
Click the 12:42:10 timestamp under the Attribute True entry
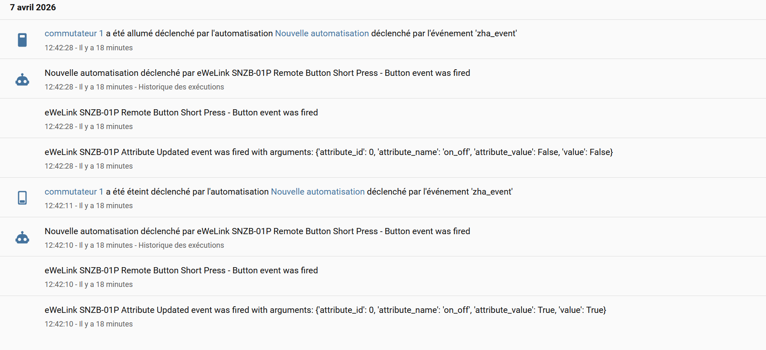pos(59,324)
